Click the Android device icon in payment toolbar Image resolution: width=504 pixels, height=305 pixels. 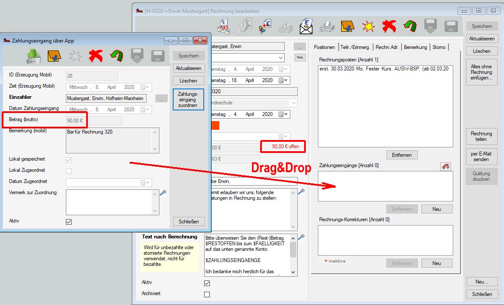tap(33, 56)
